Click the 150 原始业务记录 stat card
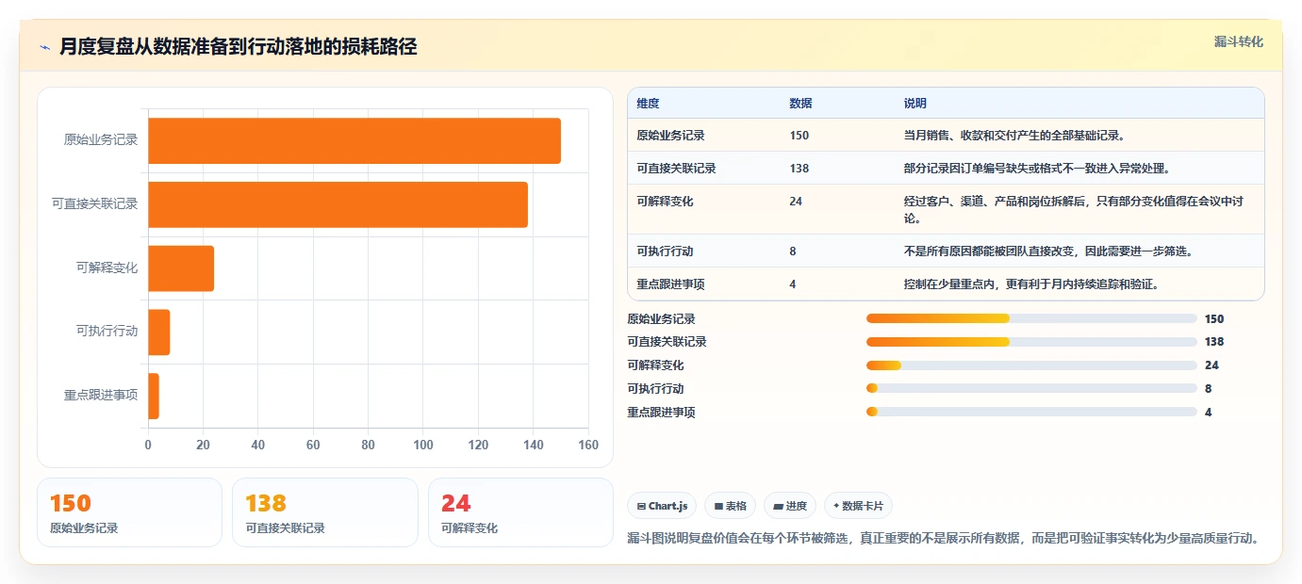The height and width of the screenshot is (584, 1302). 129,512
